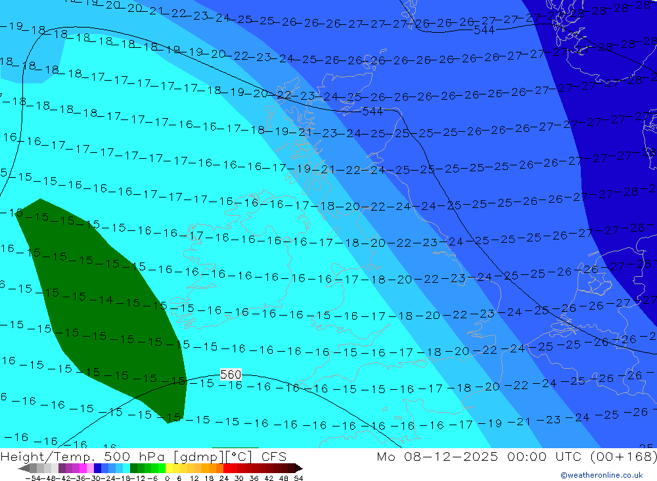This screenshot has width=657, height=481.
Task: Select the bright magenta legend swatch near -36
Action: (83, 468)
